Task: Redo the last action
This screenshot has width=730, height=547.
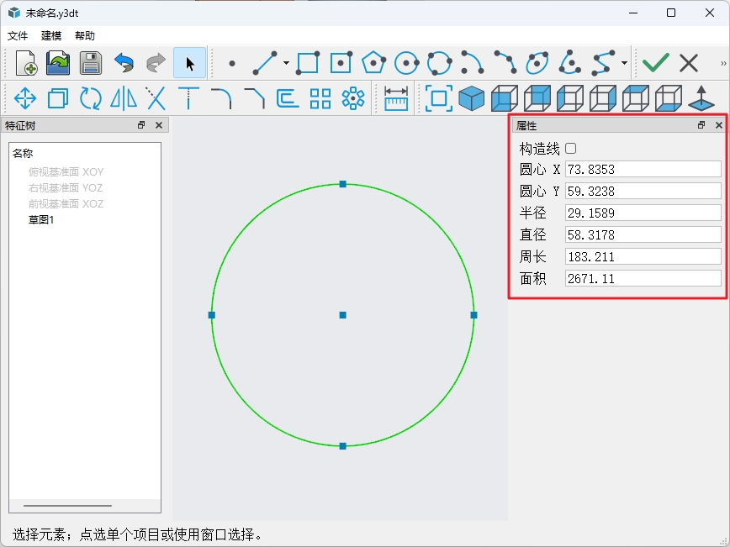Action: click(156, 63)
